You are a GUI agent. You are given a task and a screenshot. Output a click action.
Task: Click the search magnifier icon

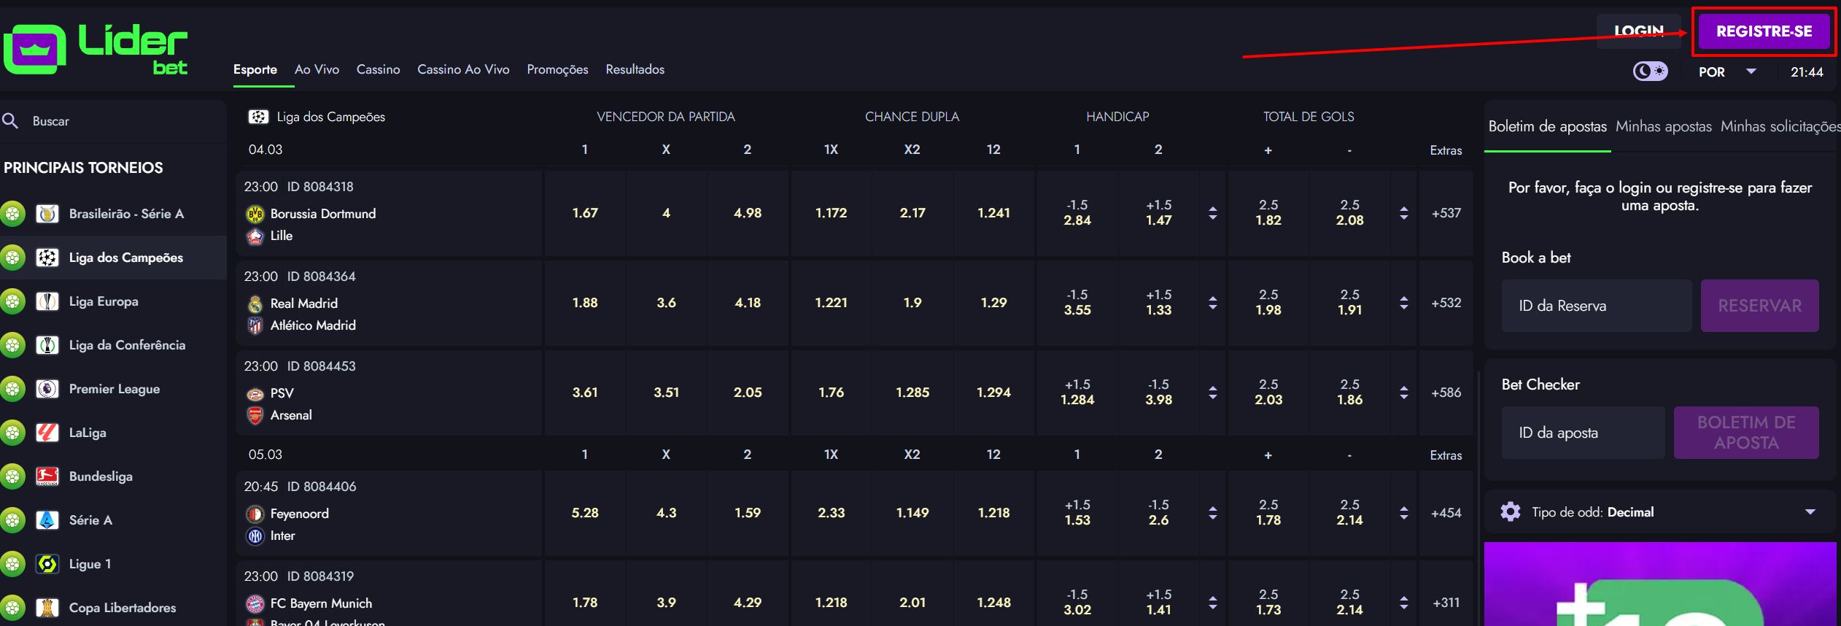pyautogui.click(x=10, y=120)
